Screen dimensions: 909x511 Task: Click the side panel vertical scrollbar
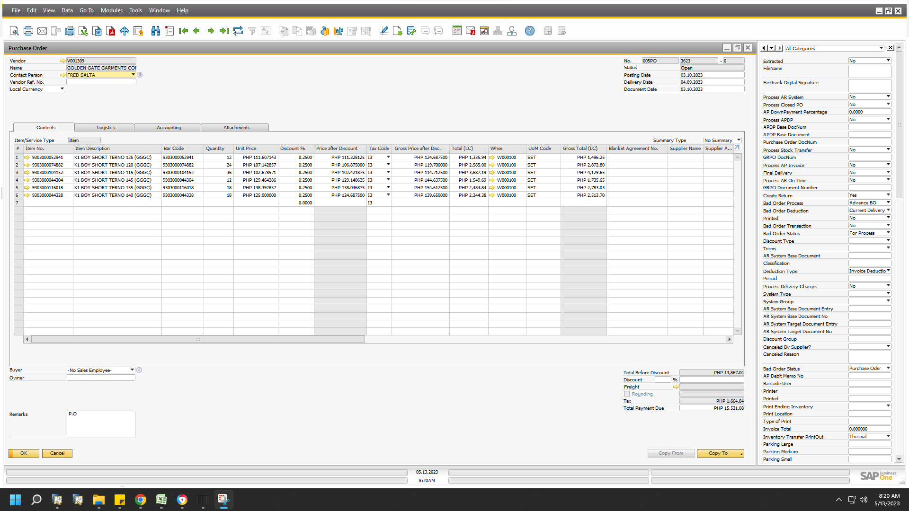899,124
